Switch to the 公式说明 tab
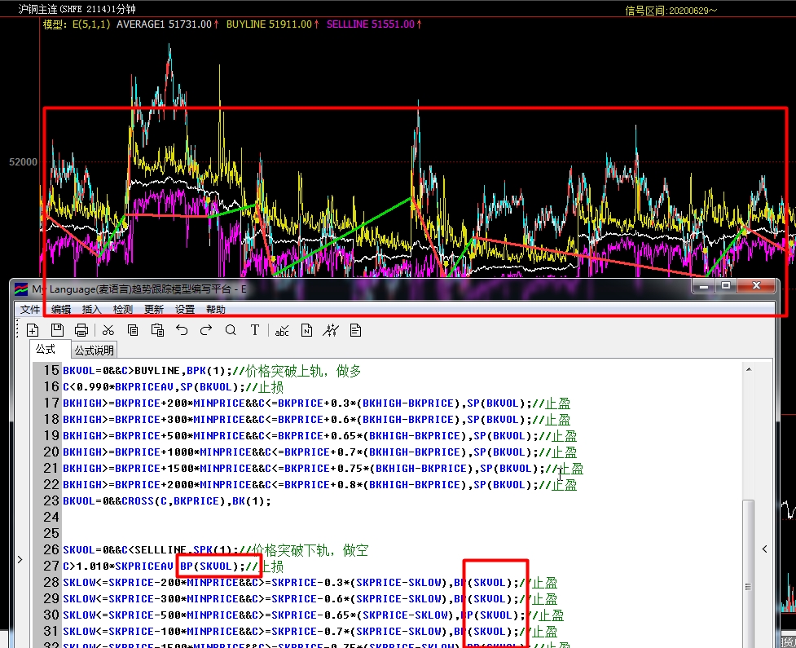Image resolution: width=796 pixels, height=648 pixels. point(95,350)
